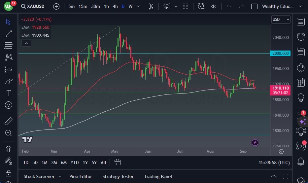
Task: Select the 4h timeframe button
Action: coord(115,6)
